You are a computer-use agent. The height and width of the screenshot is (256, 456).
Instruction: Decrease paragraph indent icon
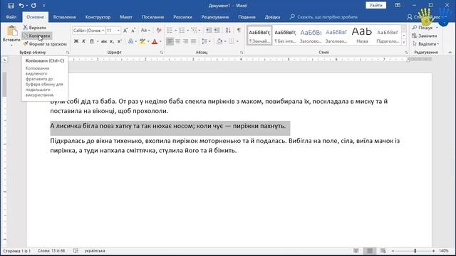pyautogui.click(x=209, y=31)
